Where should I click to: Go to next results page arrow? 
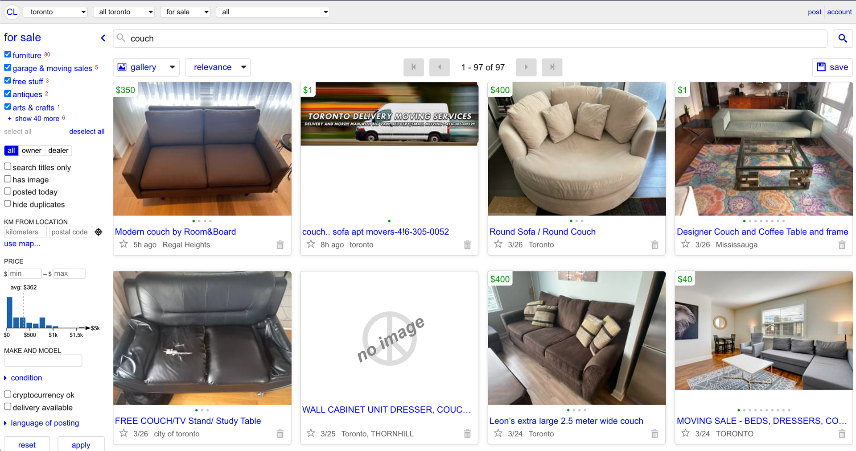(x=526, y=67)
